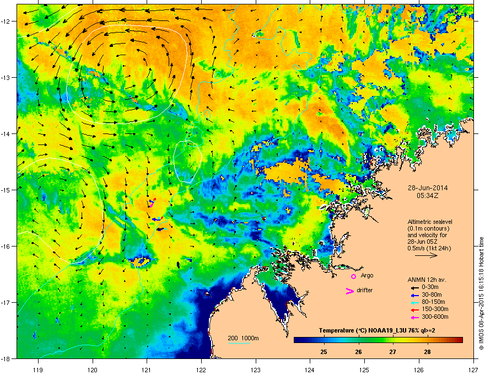Click the drifter legend label
This screenshot has height=375, width=485.
[x=365, y=290]
